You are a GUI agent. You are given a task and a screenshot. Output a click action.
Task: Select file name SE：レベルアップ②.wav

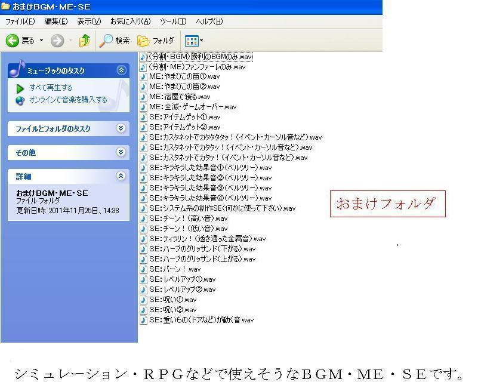point(182,290)
